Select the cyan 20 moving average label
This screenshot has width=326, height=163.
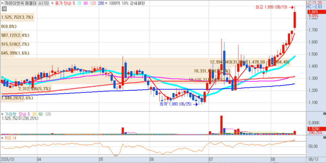tap(79, 3)
